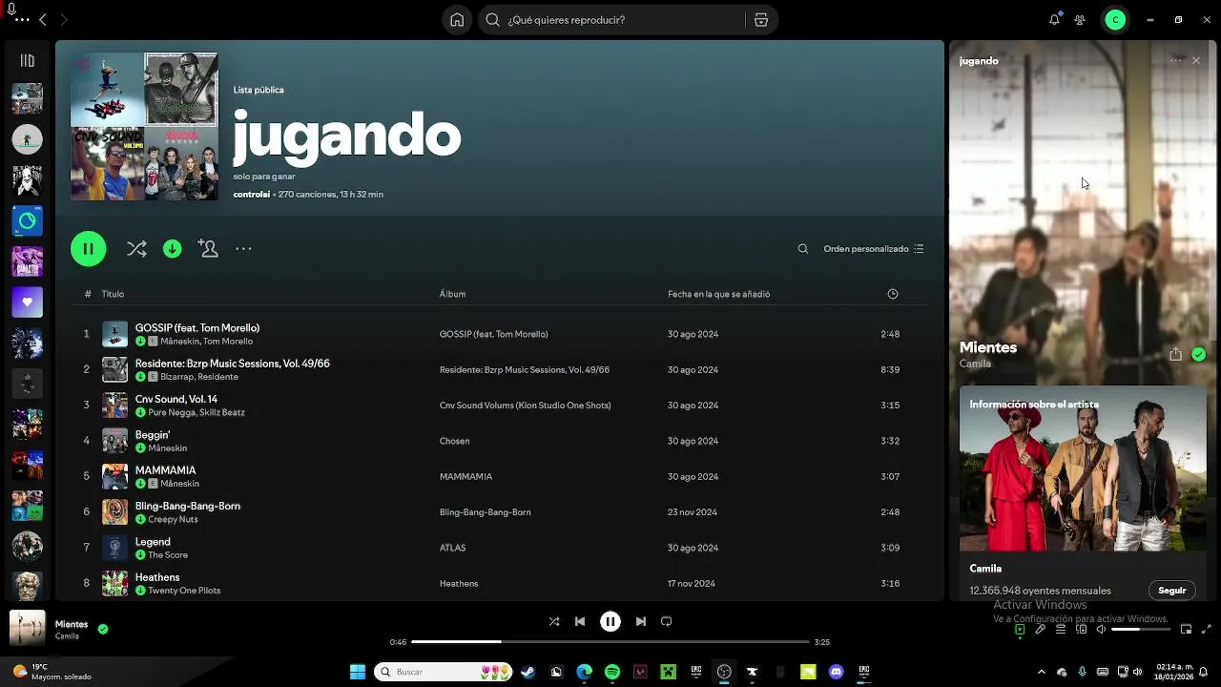Toggle saved checkmark in bottom now-playing bar
The width and height of the screenshot is (1221, 687).
pyautogui.click(x=102, y=629)
